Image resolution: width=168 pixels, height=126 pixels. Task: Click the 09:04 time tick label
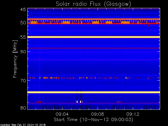(62, 114)
